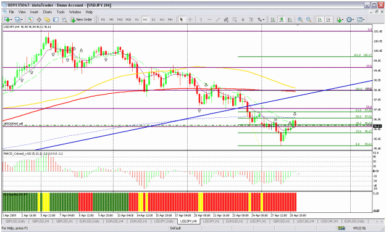Viewport: 386px width, 232px height.
Task: Select the Cursor arrow tool
Action: tap(182, 19)
